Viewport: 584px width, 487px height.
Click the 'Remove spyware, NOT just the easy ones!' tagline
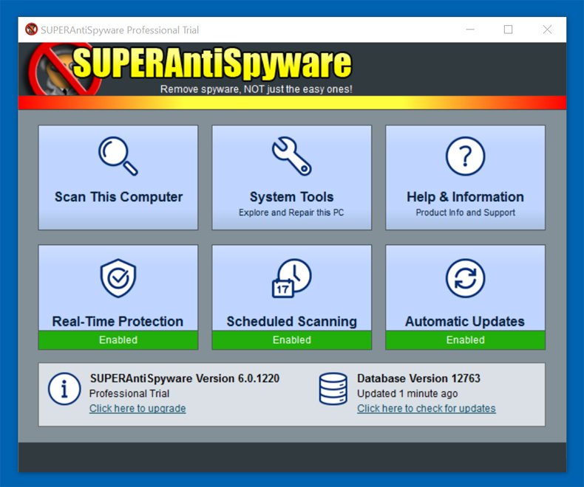[257, 89]
